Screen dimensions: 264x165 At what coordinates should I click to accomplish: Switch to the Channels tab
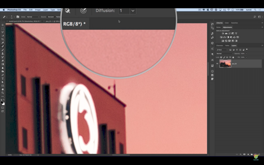click(219, 46)
